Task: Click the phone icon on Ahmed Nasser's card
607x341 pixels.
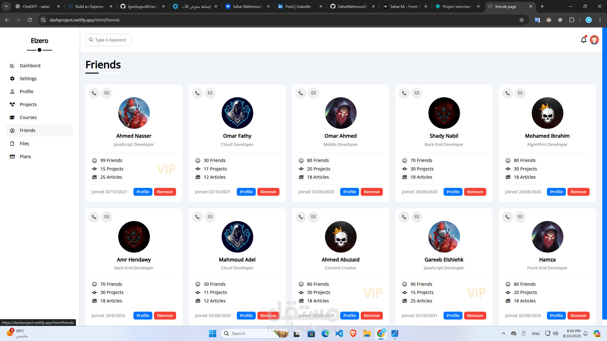Action: point(94,93)
